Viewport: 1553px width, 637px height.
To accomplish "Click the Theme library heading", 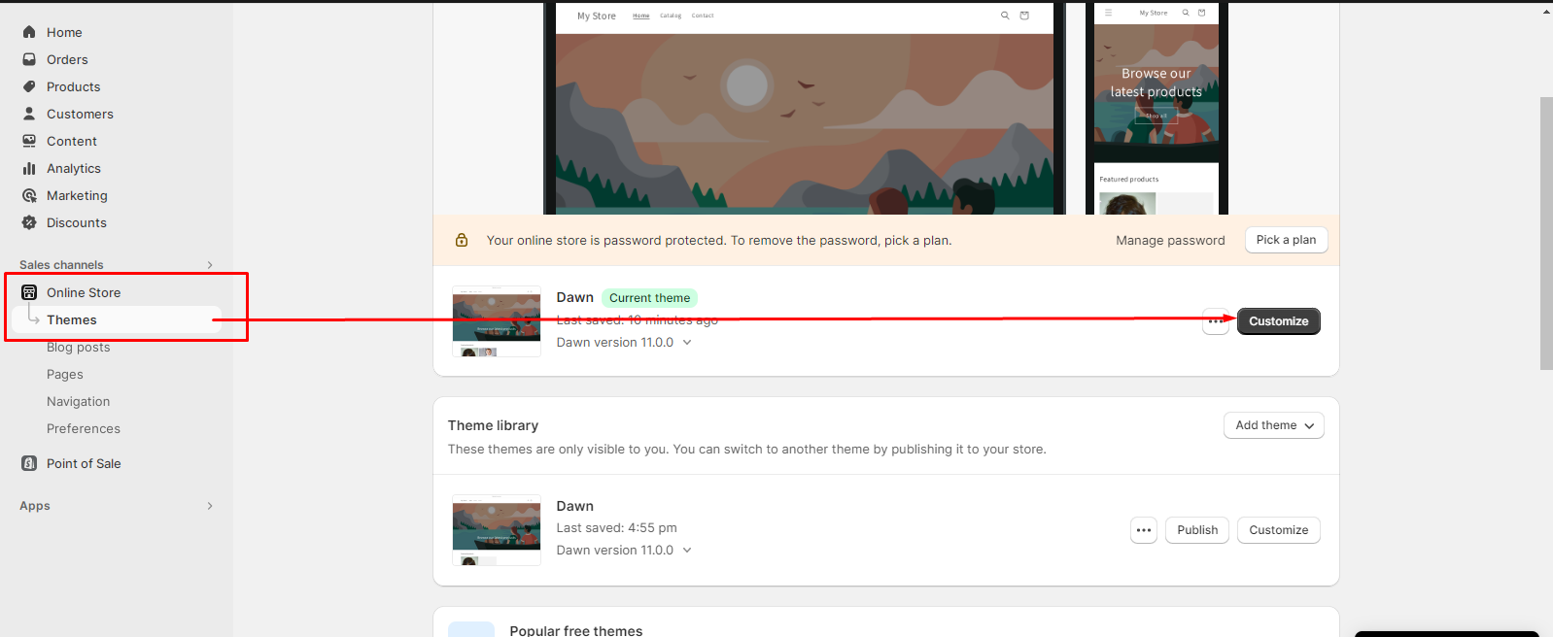I will 493,425.
